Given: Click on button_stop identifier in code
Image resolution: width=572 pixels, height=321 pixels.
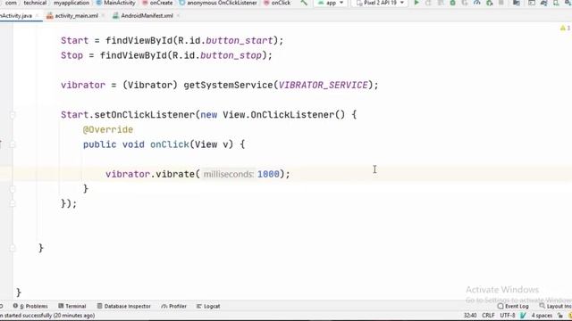Looking at the screenshot, I should (x=231, y=55).
